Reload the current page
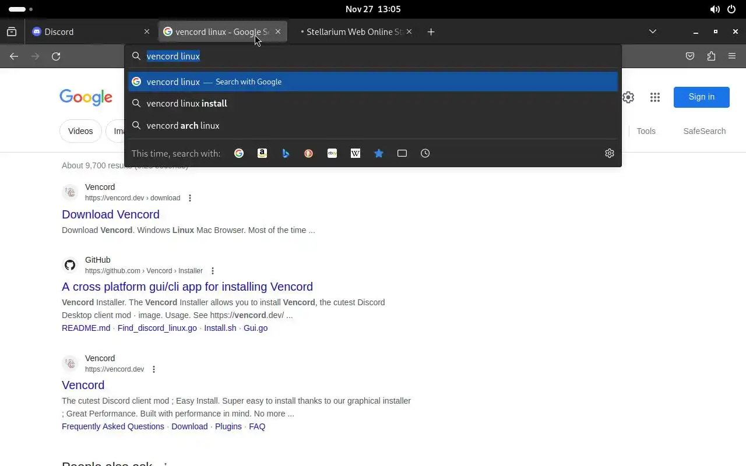The height and width of the screenshot is (466, 746). pos(56,57)
